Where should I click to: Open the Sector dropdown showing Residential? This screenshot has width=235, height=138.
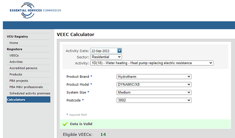click(x=106, y=57)
